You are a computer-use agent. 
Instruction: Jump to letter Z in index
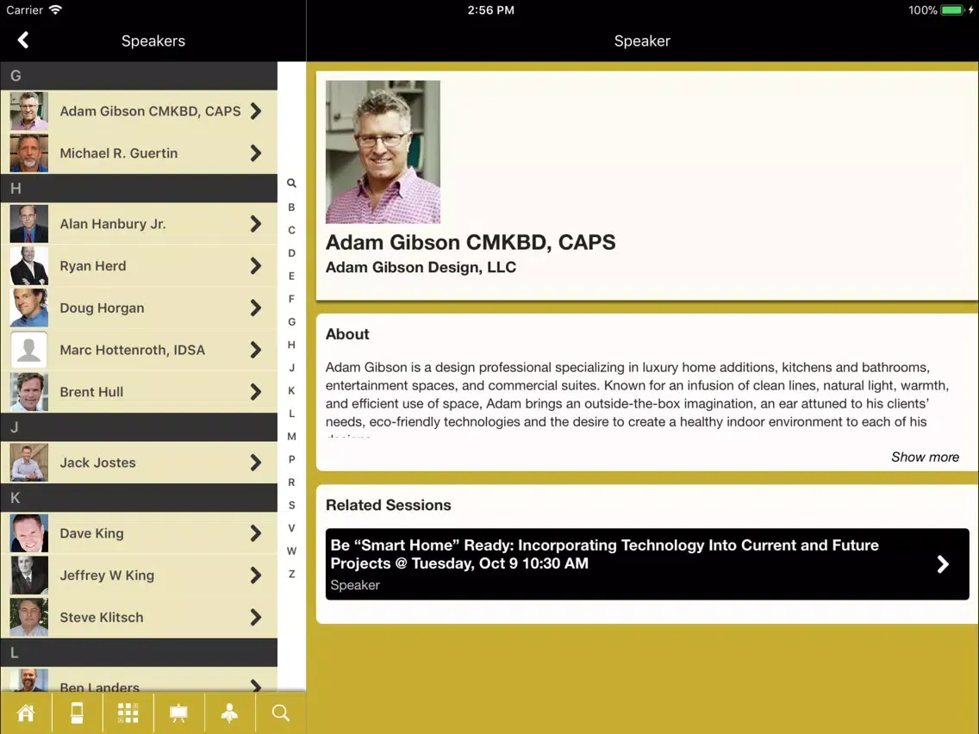coord(291,575)
